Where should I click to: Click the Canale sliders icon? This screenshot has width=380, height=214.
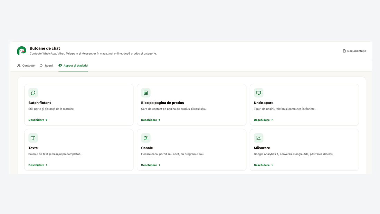[x=146, y=138]
